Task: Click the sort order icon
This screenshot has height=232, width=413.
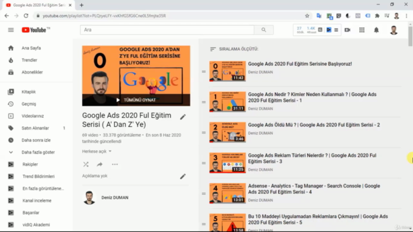Action: 213,49
